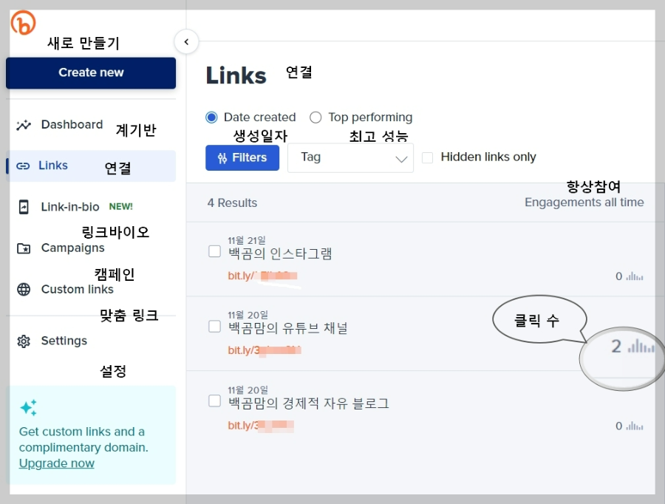Image resolution: width=665 pixels, height=504 pixels.
Task: Click the Custom links sidebar icon
Action: tap(22, 289)
